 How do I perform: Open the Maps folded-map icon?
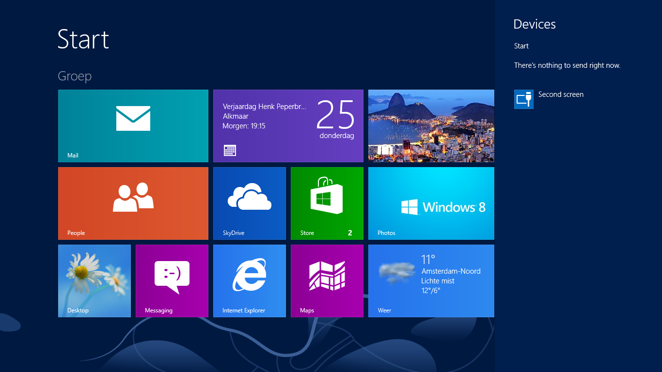tap(327, 276)
